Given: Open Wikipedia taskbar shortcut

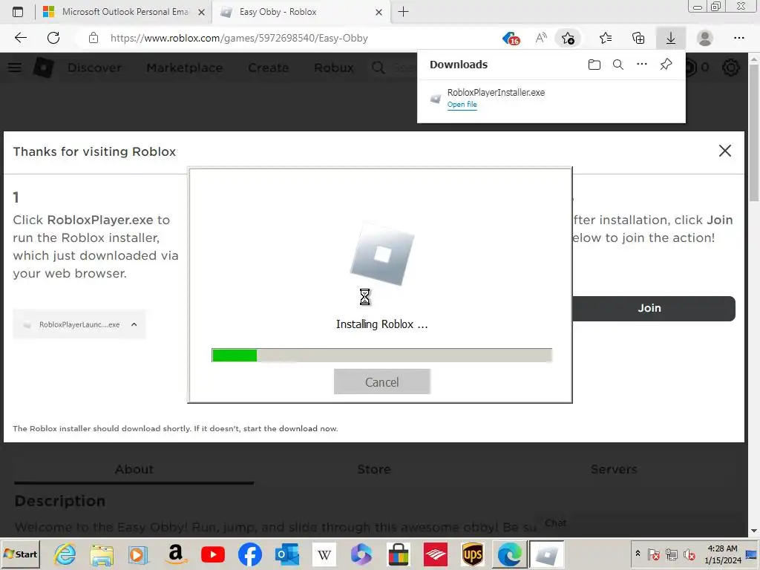Looking at the screenshot, I should 324,554.
